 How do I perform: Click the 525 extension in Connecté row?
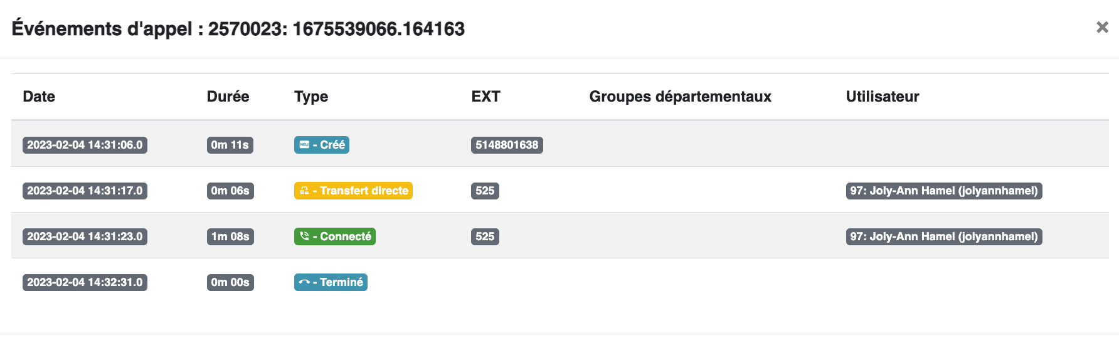pyautogui.click(x=485, y=236)
